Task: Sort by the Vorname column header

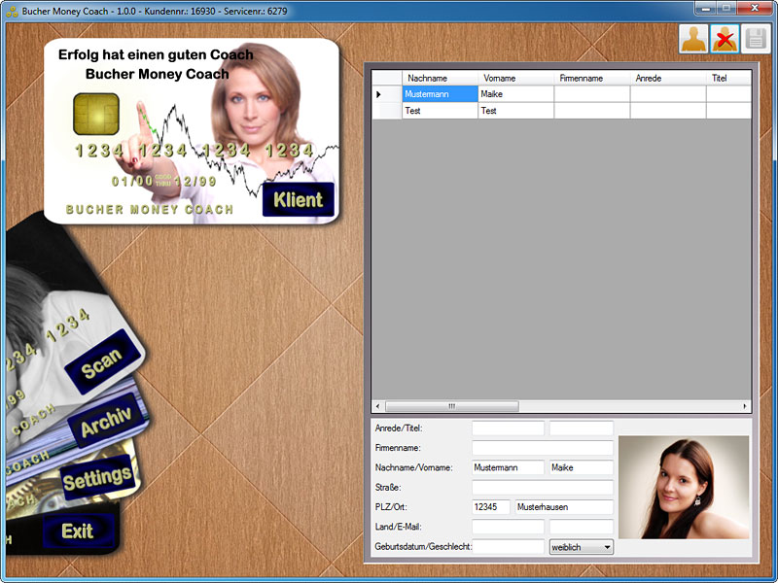Action: (x=516, y=78)
